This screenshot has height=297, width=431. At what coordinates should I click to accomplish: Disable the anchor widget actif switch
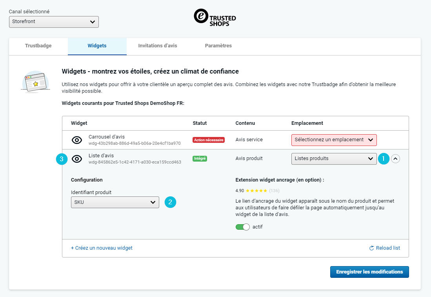(243, 227)
